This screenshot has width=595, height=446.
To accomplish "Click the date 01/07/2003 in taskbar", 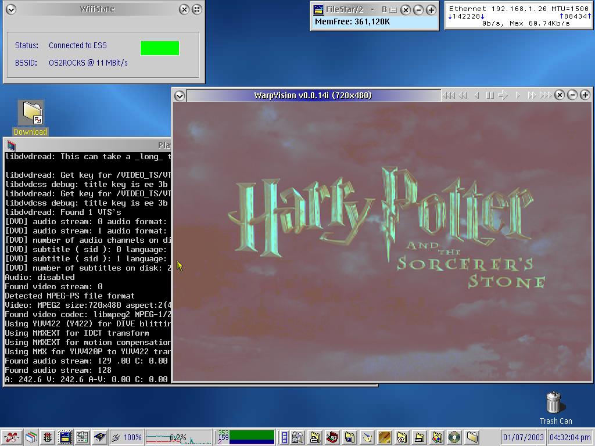I will pyautogui.click(x=524, y=438).
